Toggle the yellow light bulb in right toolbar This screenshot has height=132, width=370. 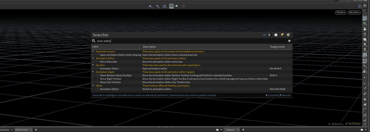pyautogui.click(x=365, y=50)
